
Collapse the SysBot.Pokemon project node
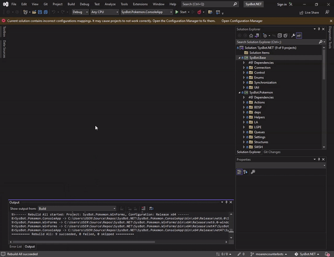pos(239,92)
